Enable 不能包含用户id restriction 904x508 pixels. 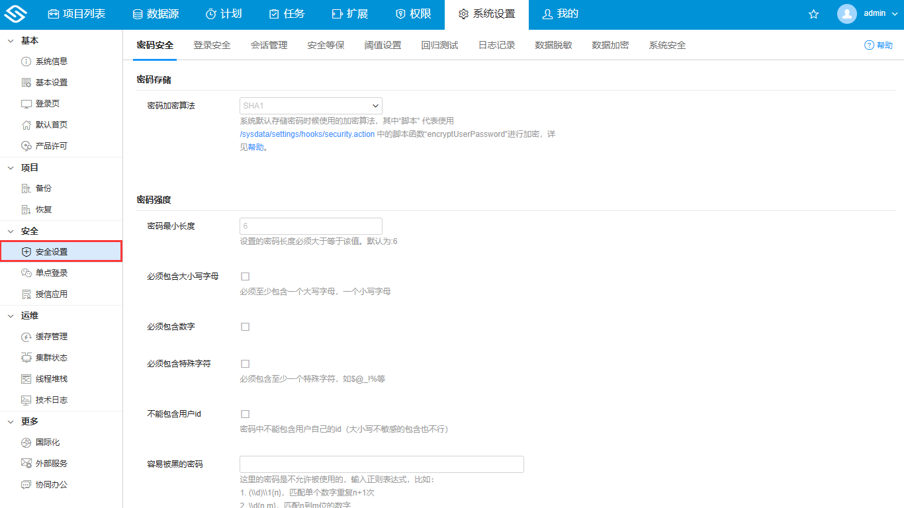pyautogui.click(x=245, y=413)
